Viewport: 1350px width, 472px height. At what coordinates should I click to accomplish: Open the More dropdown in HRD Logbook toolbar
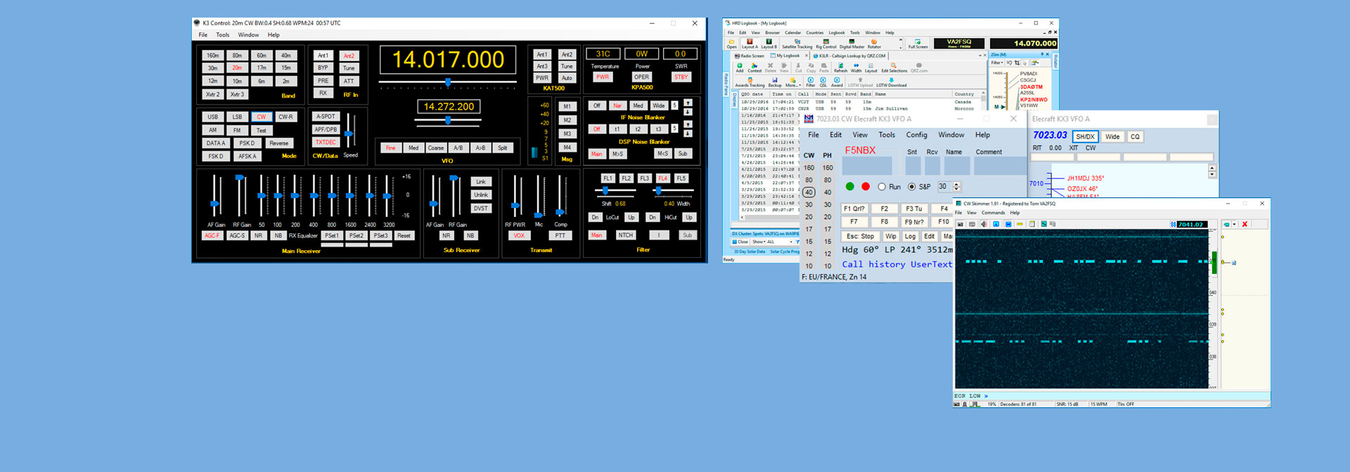[x=792, y=82]
